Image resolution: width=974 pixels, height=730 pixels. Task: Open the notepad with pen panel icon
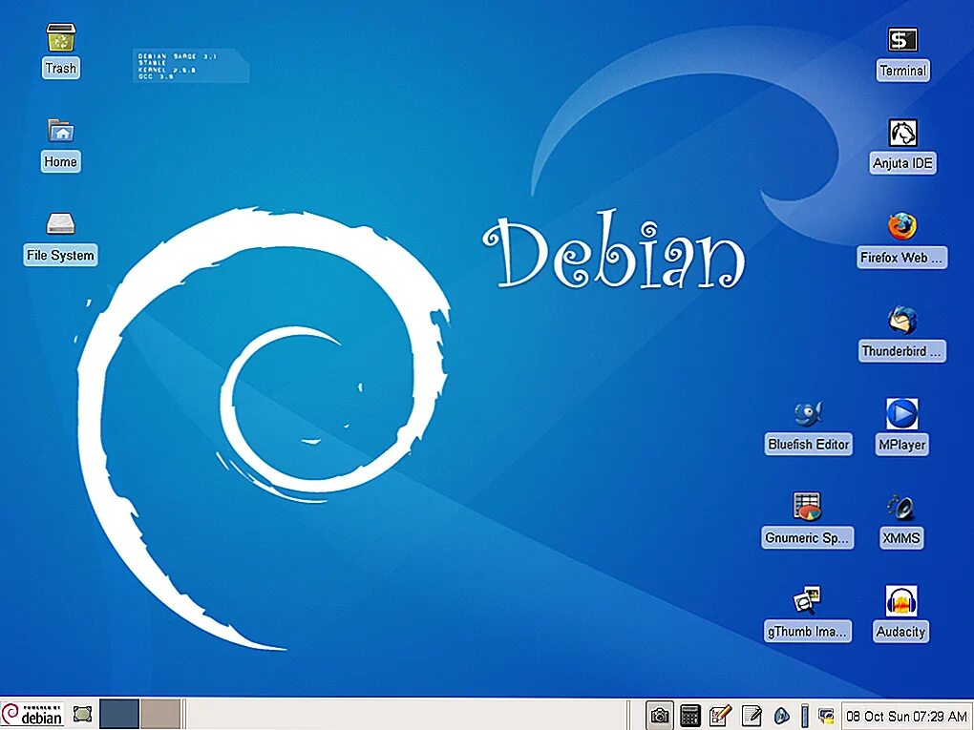(752, 716)
